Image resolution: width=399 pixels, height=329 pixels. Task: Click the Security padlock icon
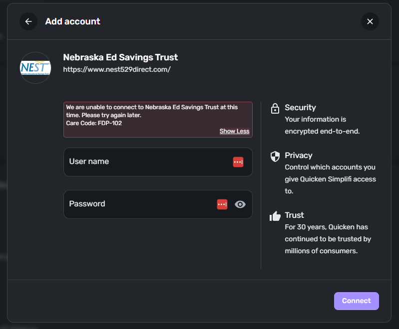(275, 108)
